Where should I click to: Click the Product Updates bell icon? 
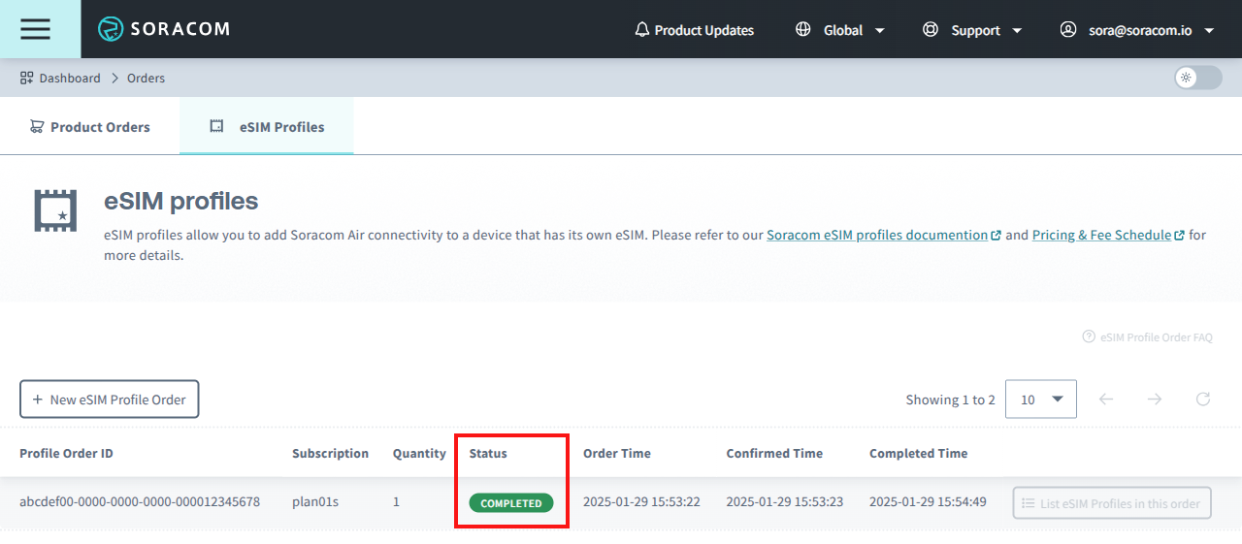(x=641, y=30)
